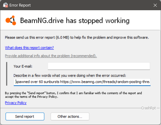Click into the error description text box
Viewport: 161px width, 125px height.
(x=82, y=82)
